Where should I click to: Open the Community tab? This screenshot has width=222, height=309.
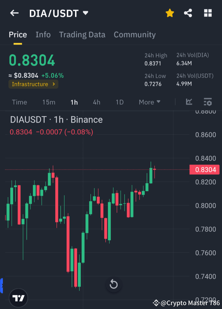tap(135, 34)
